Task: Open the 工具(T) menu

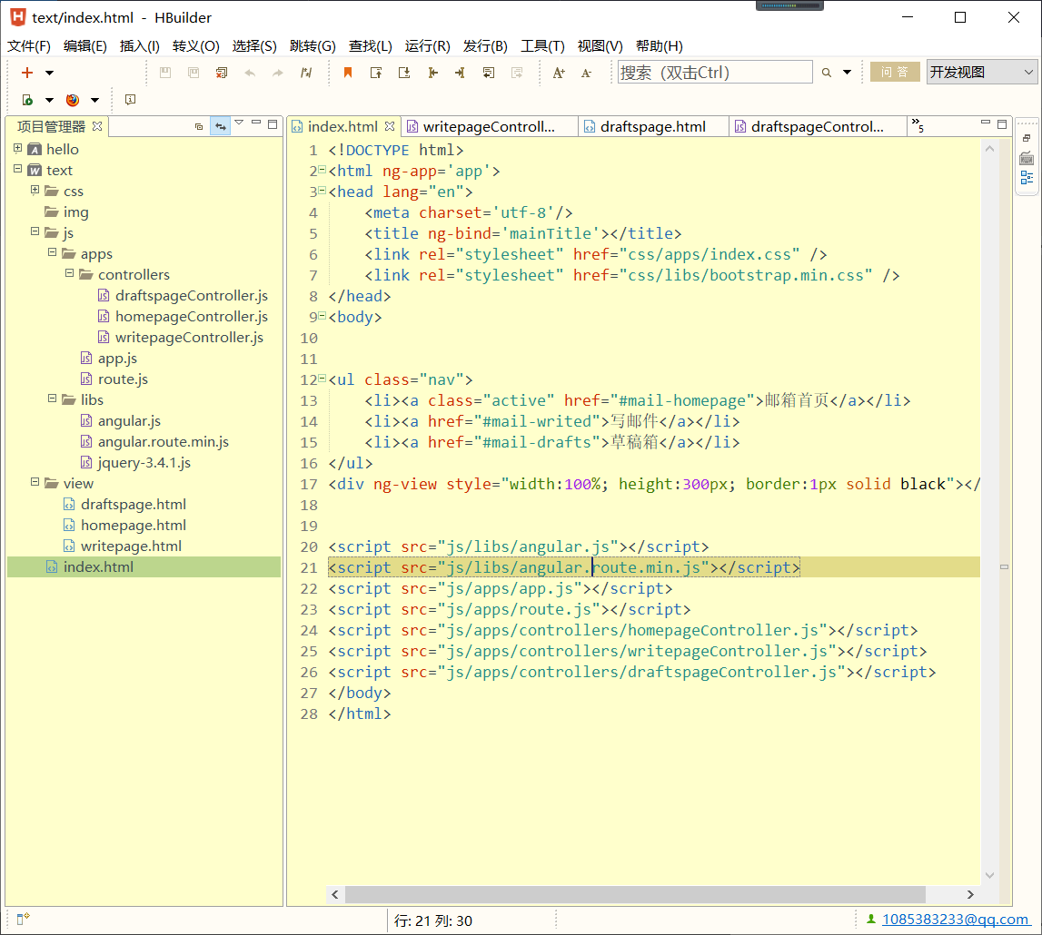Action: tap(542, 45)
